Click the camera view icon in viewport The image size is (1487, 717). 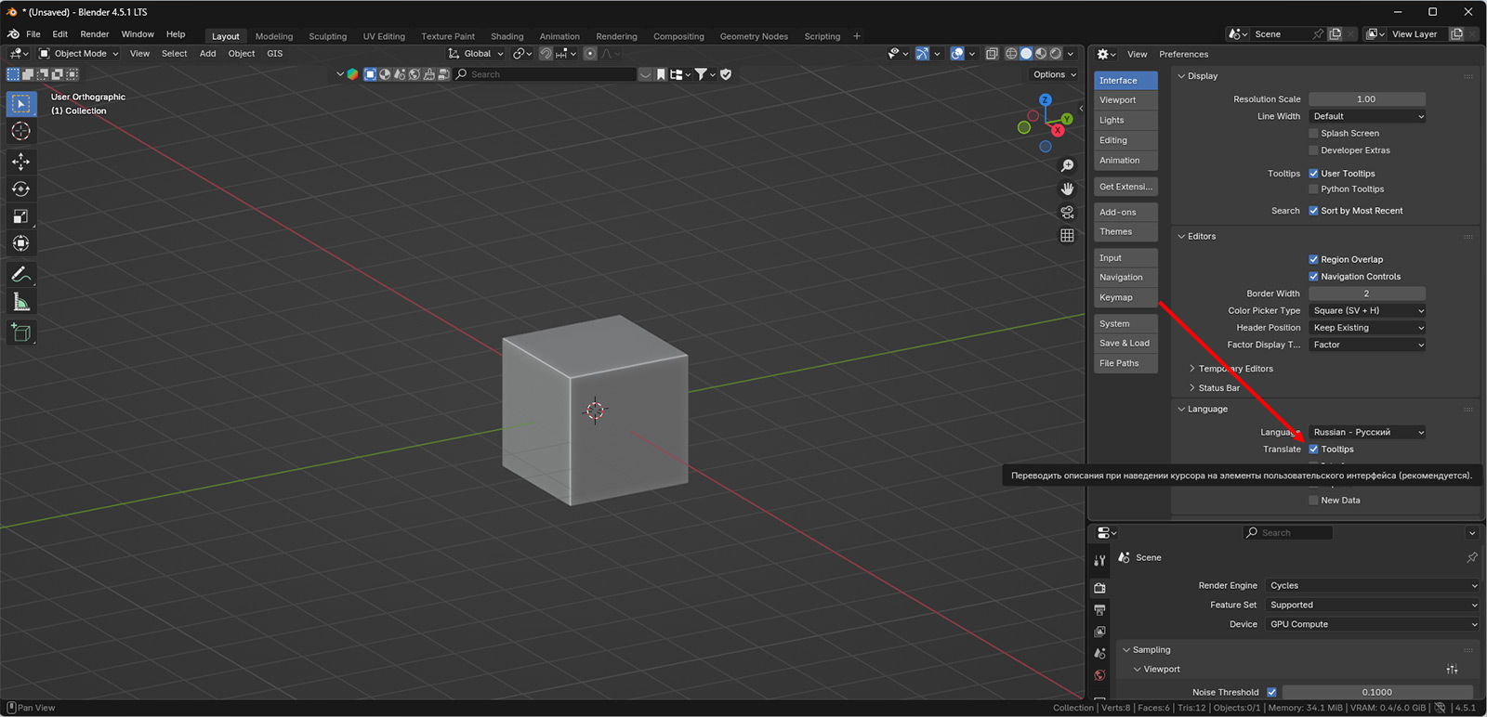[x=1067, y=213]
